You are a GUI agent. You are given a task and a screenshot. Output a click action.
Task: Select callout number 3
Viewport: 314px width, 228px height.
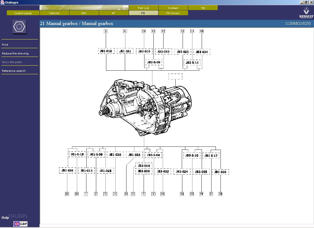coord(105,31)
